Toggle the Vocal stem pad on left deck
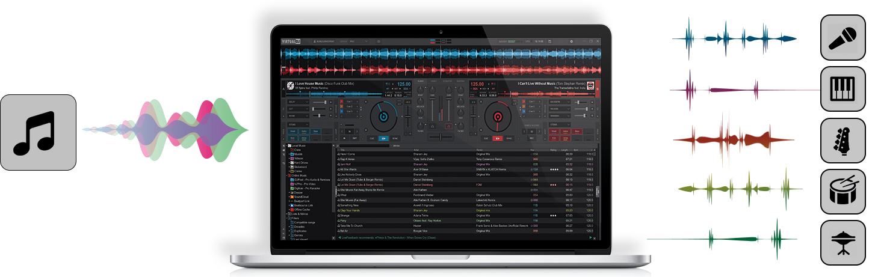 point(293,130)
